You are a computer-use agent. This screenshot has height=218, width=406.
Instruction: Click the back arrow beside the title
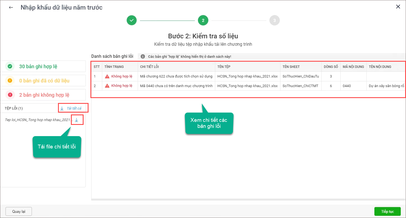click(x=11, y=7)
